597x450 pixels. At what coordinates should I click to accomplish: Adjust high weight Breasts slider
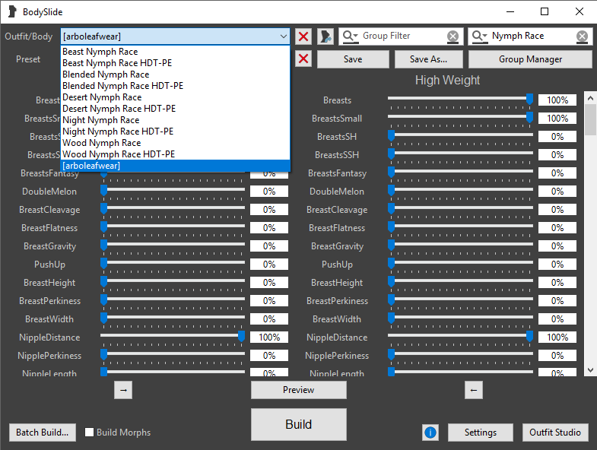[x=529, y=99]
